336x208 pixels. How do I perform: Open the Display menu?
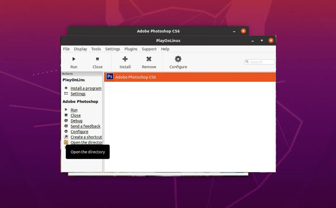point(80,49)
